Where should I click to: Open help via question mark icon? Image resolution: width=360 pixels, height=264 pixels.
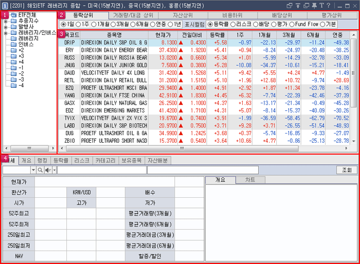click(328, 6)
